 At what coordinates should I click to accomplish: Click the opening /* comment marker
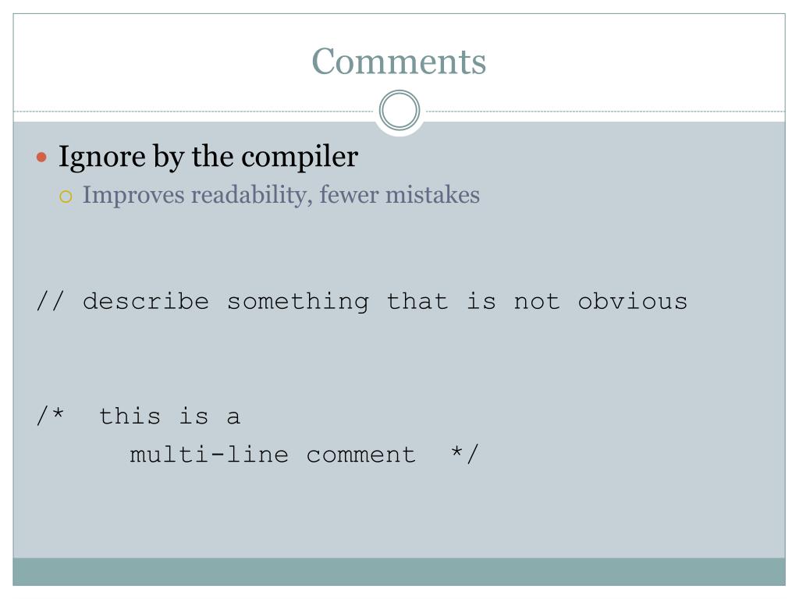50,415
